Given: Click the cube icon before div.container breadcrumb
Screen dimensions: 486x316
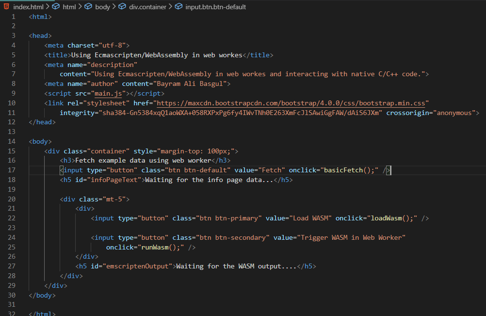Looking at the screenshot, I should [122, 6].
